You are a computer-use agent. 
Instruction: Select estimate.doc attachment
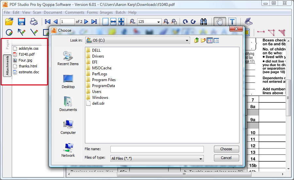coord(26,72)
